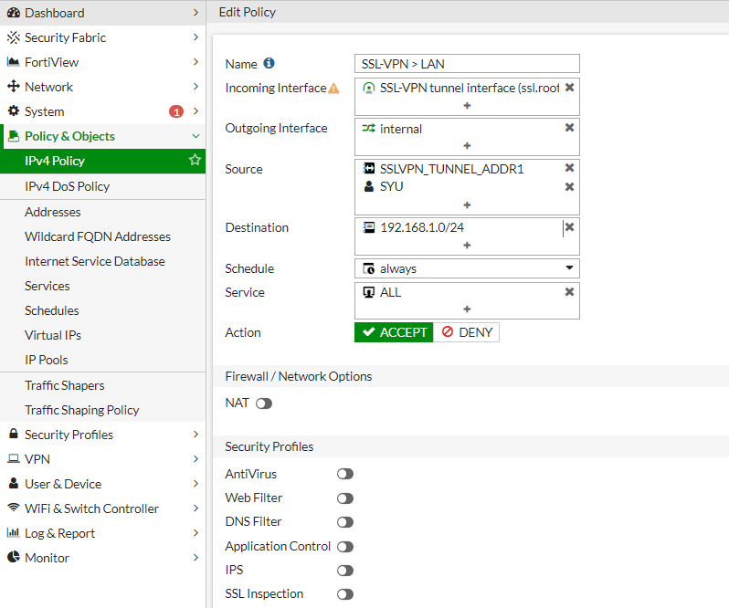Enable the AntiVirus toggle
Viewport: 729px width, 608px height.
345,474
